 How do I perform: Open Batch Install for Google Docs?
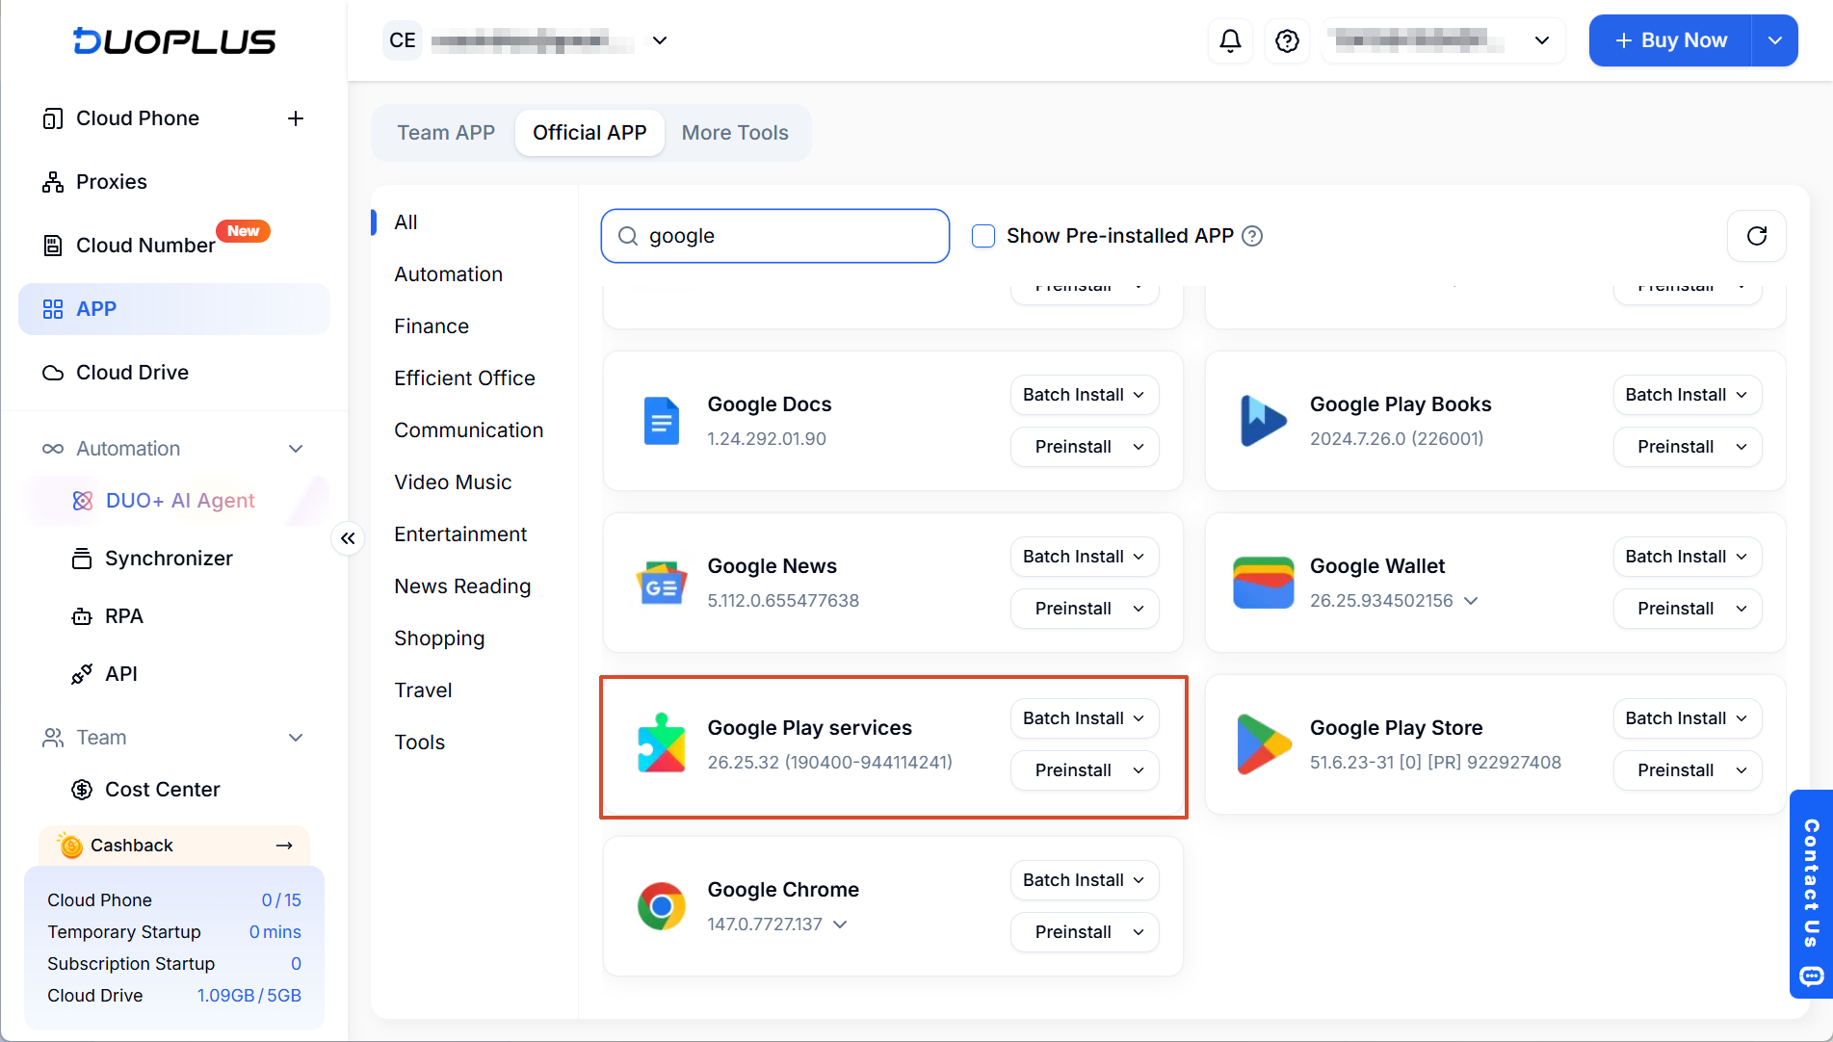pos(1085,395)
